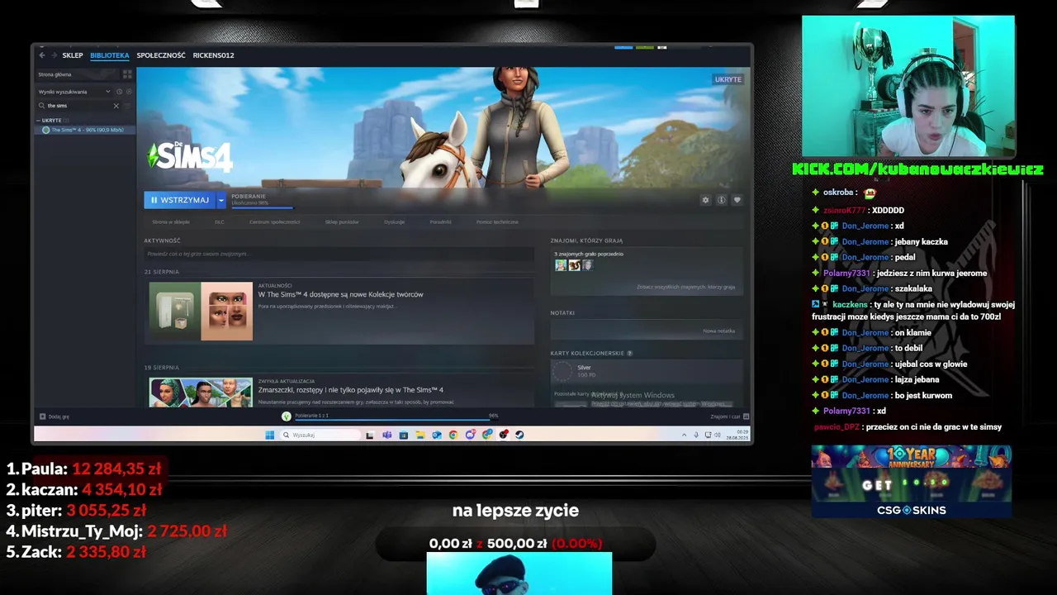This screenshot has width=1057, height=595.
Task: Click Dodaj grę at bottom left
Action: coord(55,416)
